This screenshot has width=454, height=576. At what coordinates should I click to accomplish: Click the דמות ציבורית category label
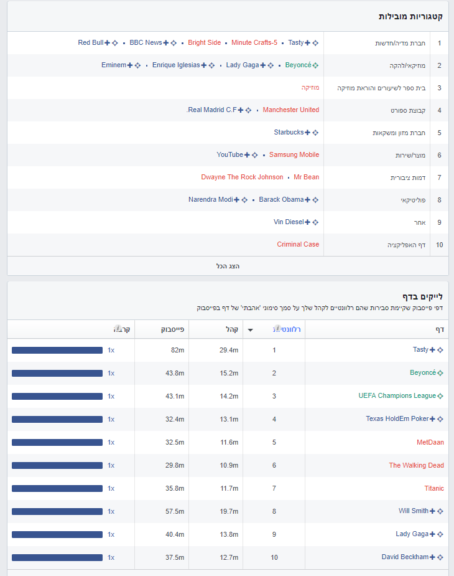408,178
